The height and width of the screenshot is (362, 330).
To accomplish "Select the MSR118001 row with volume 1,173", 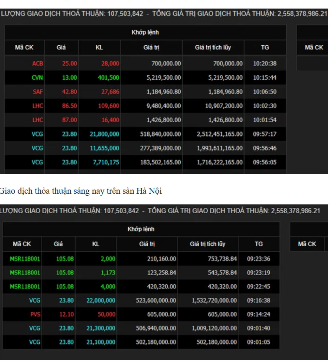I will [x=141, y=273].
